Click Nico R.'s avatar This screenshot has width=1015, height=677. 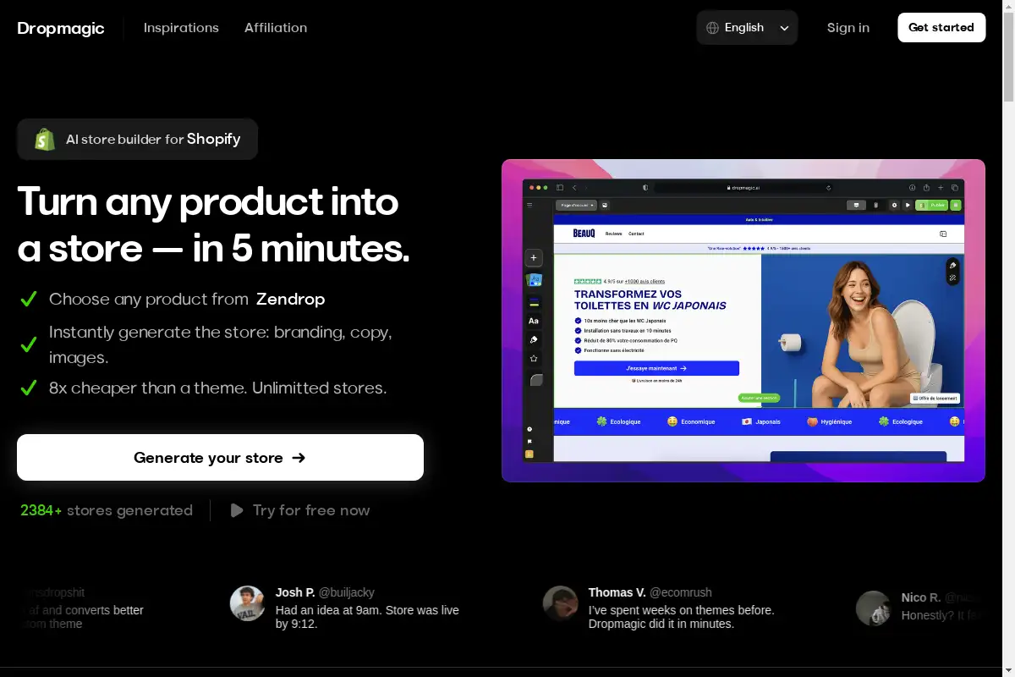tap(873, 608)
